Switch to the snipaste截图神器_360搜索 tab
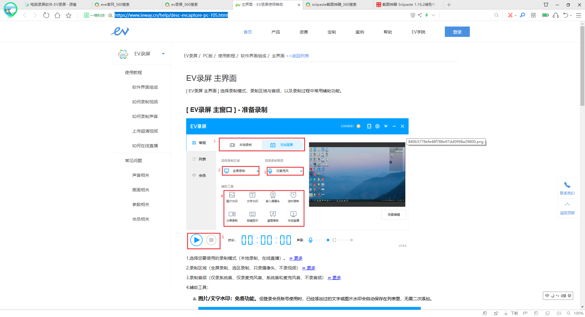Image resolution: width=585 pixels, height=317 pixels. 338,5
